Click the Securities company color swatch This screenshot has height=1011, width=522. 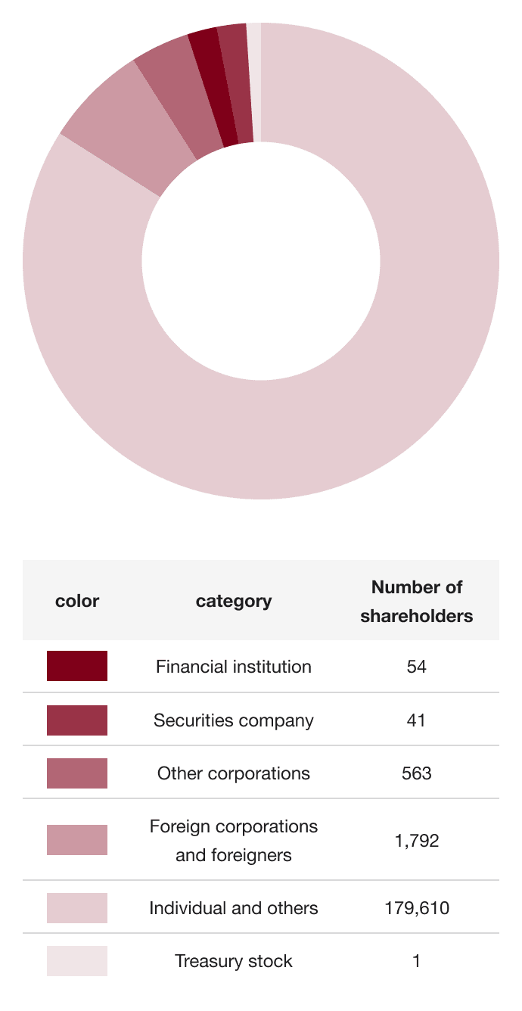pyautogui.click(x=77, y=720)
